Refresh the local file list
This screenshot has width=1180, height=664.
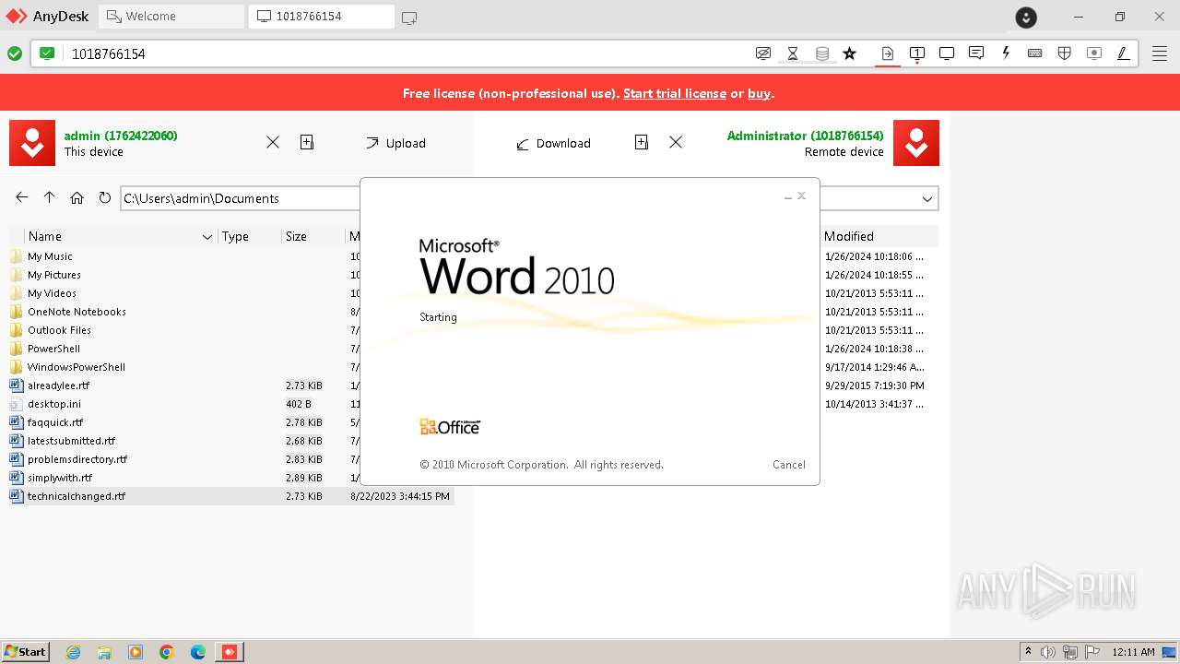[x=104, y=197]
